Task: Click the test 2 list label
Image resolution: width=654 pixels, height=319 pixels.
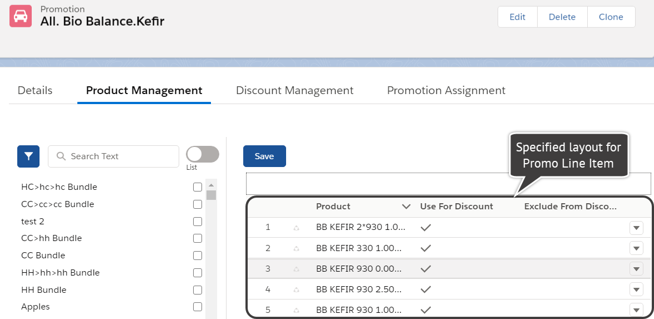Action: click(x=32, y=222)
